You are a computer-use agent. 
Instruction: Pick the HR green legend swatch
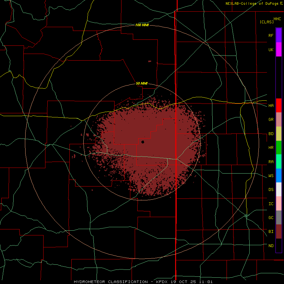click(x=279, y=148)
